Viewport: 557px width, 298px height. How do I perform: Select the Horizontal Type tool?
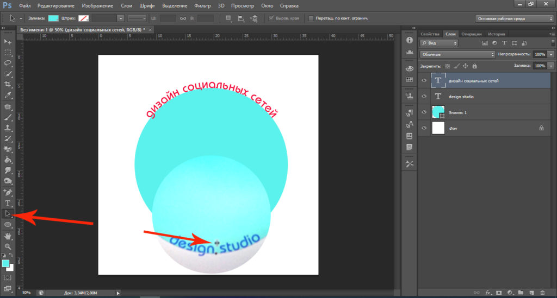click(8, 202)
